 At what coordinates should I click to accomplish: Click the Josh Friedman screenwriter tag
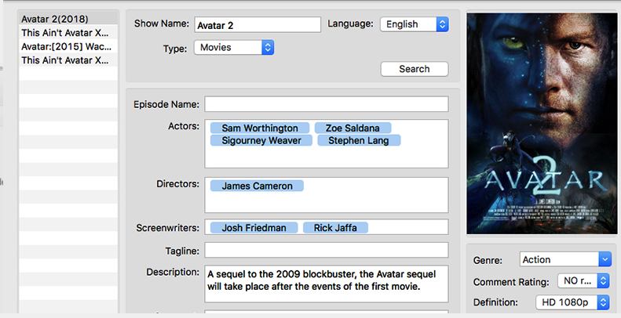254,228
